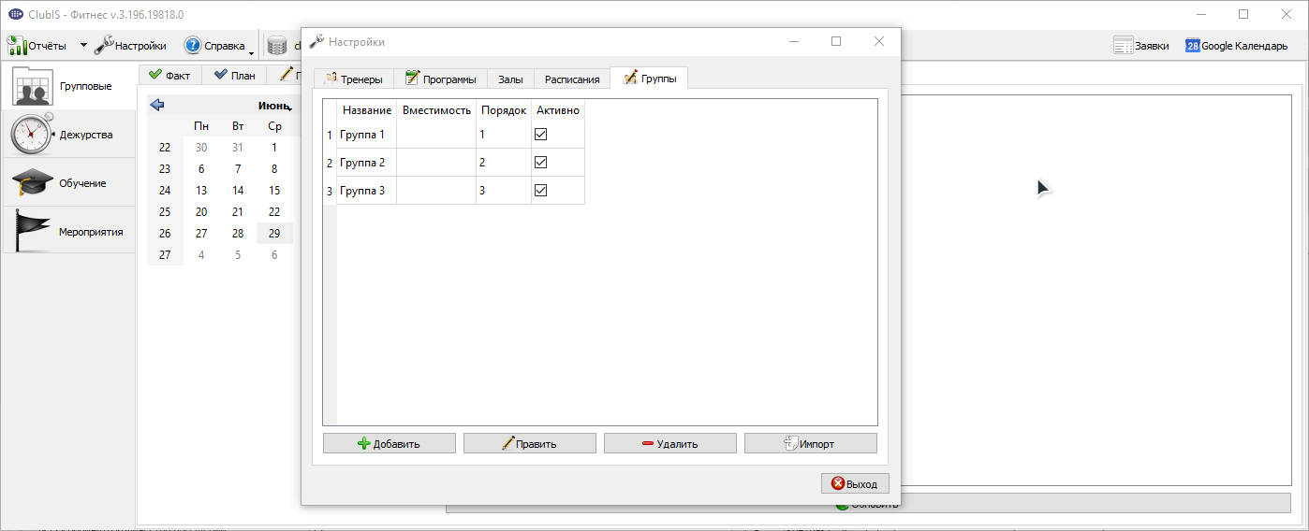
Task: Expand the Справка dropdown arrow
Action: point(251,51)
